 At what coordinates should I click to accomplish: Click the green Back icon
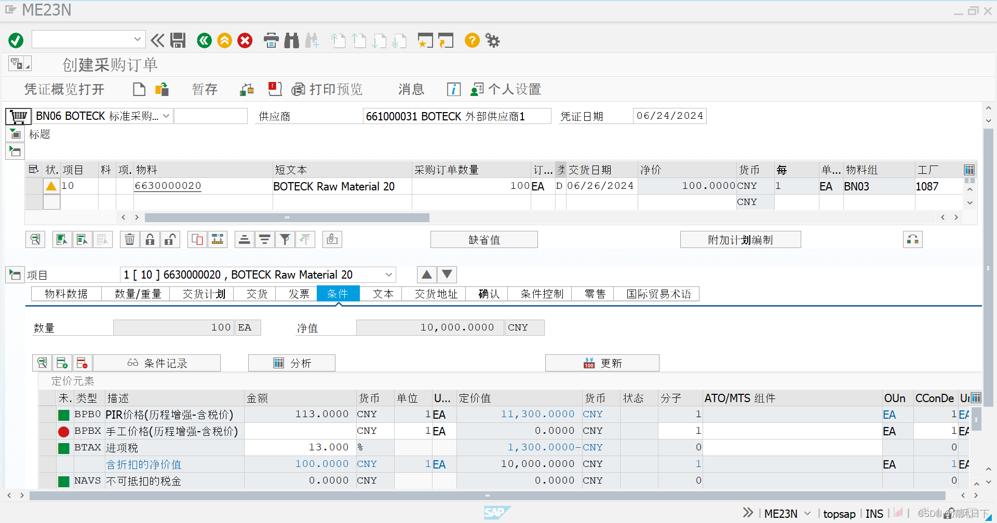205,40
